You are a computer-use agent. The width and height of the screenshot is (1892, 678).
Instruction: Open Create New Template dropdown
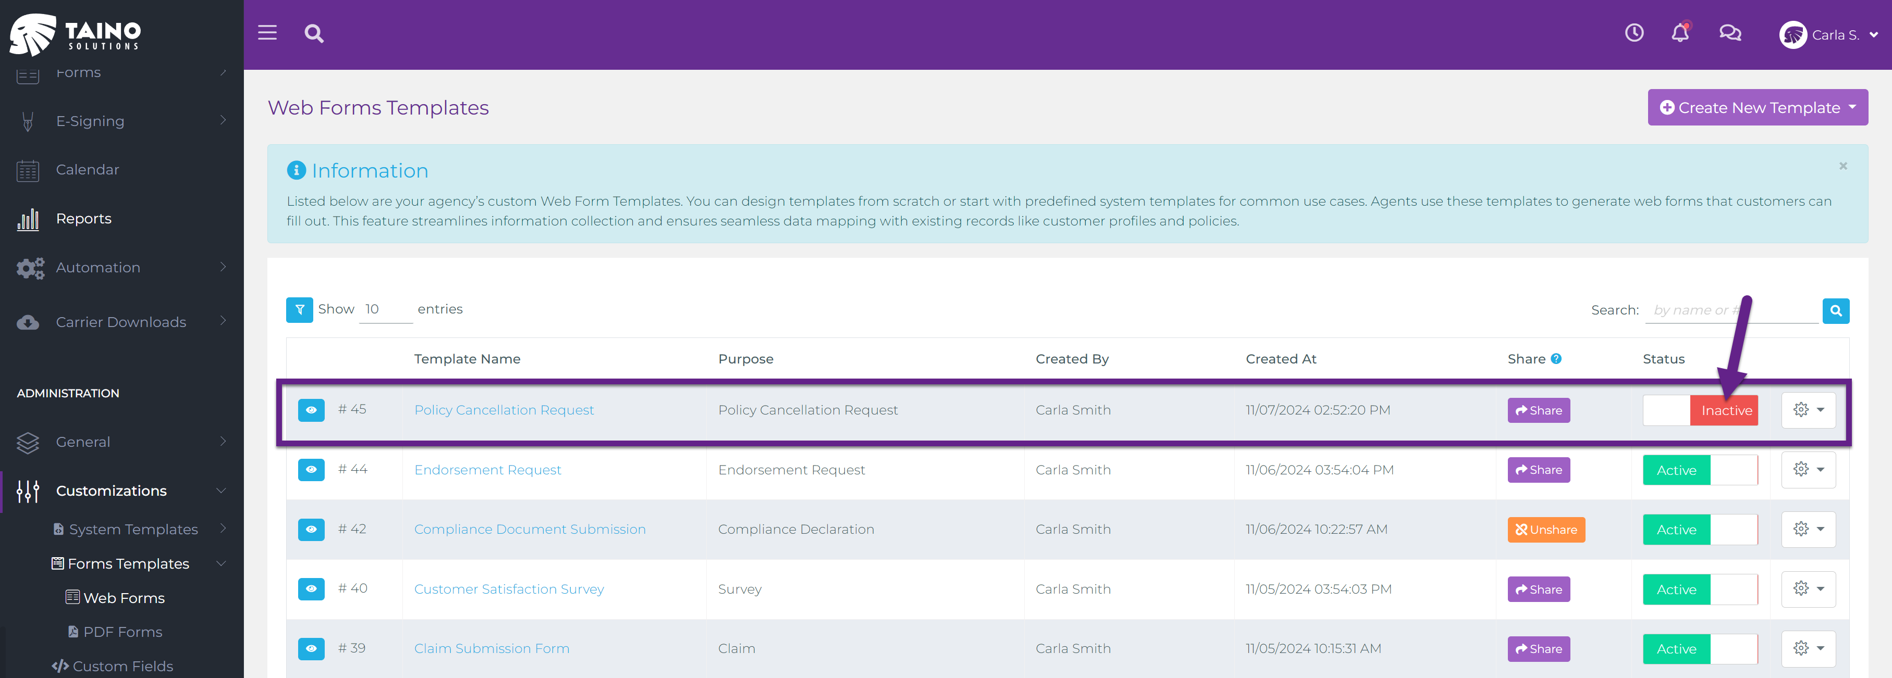click(x=1758, y=108)
